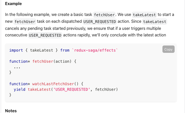This screenshot has height=113, width=185.
Task: Click the Copy button on code block
Action: click(168, 49)
